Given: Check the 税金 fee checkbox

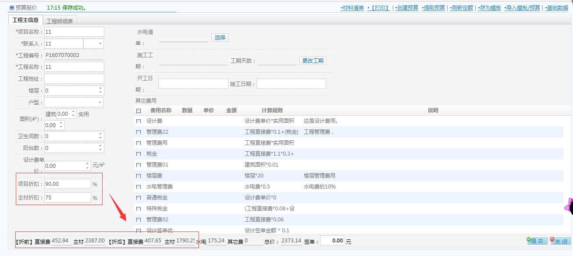Looking at the screenshot, I should tap(139, 153).
